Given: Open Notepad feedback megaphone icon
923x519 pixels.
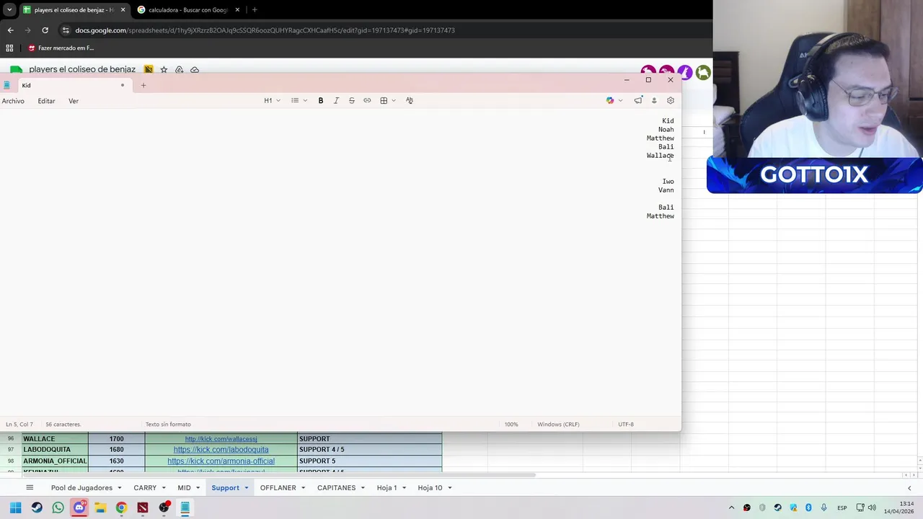Looking at the screenshot, I should [638, 100].
